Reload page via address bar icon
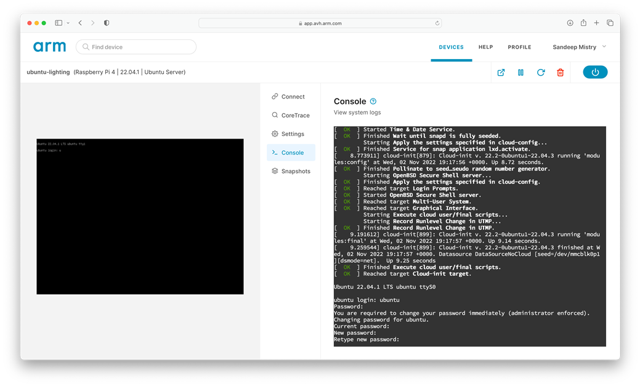The height and width of the screenshot is (386, 640). [437, 23]
